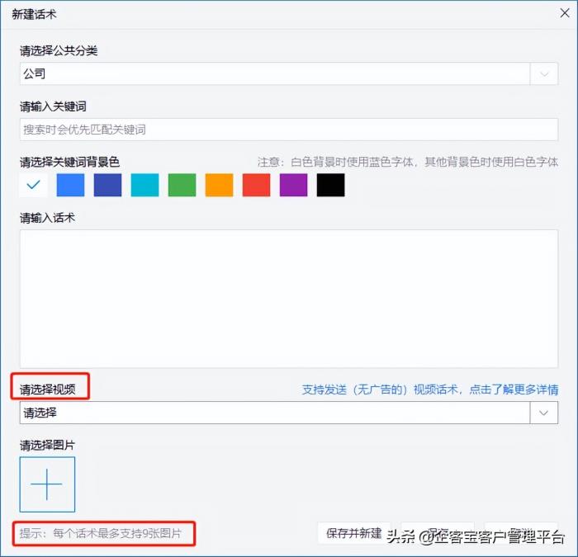Expand the 公共分类 dropdown arrow

[x=543, y=73]
